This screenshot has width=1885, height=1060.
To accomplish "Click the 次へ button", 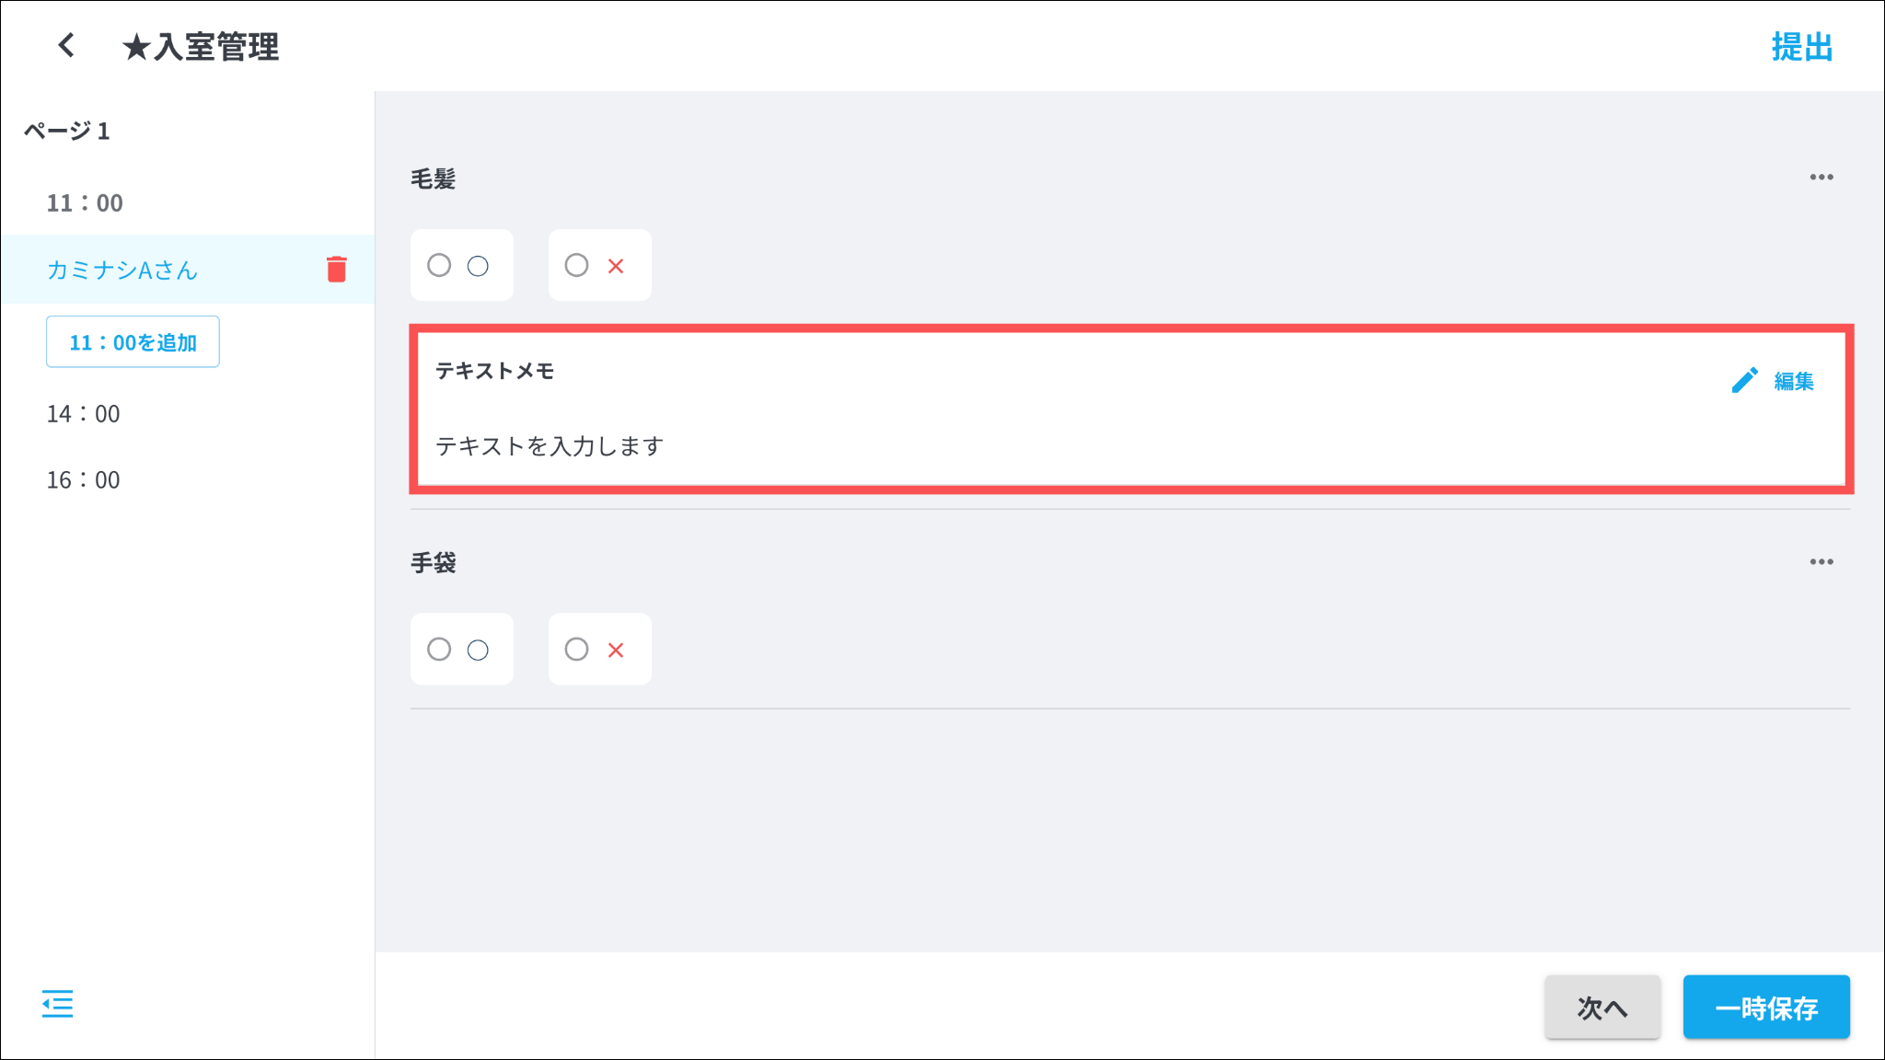I will pyautogui.click(x=1602, y=1008).
